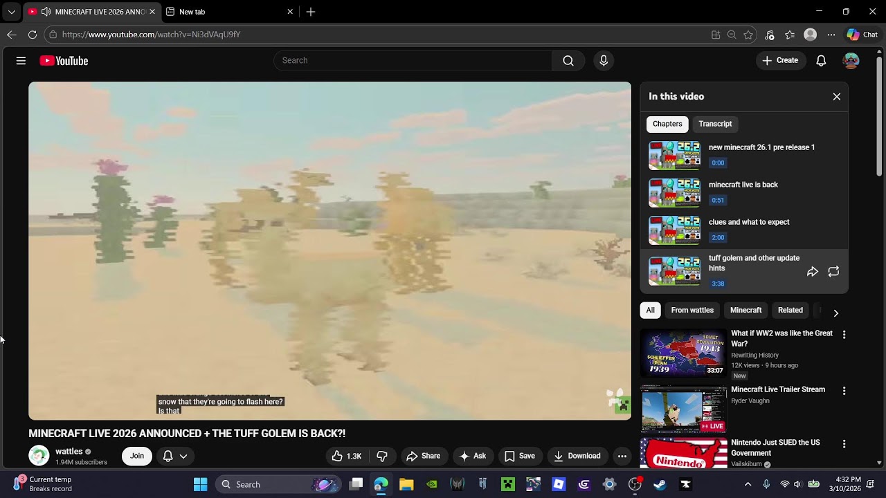The image size is (886, 498).
Task: Go back in the browser
Action: [12, 35]
